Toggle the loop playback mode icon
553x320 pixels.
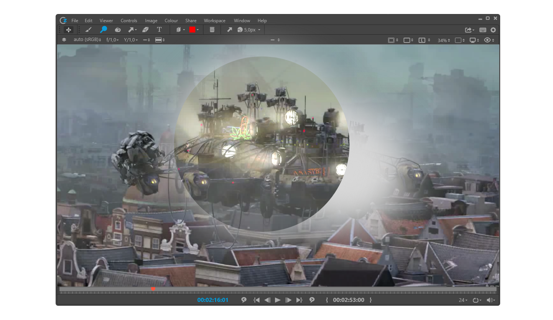[x=475, y=300]
